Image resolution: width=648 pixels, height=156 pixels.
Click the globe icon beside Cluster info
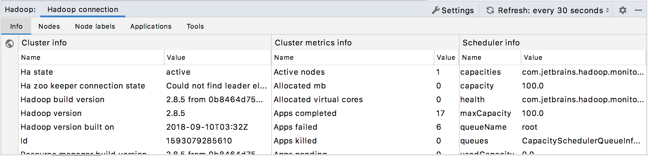[x=10, y=44]
